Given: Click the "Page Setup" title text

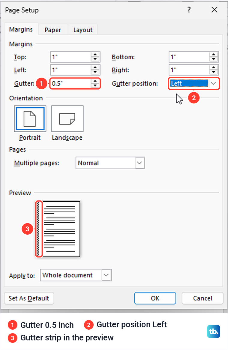Looking at the screenshot, I should point(22,10).
